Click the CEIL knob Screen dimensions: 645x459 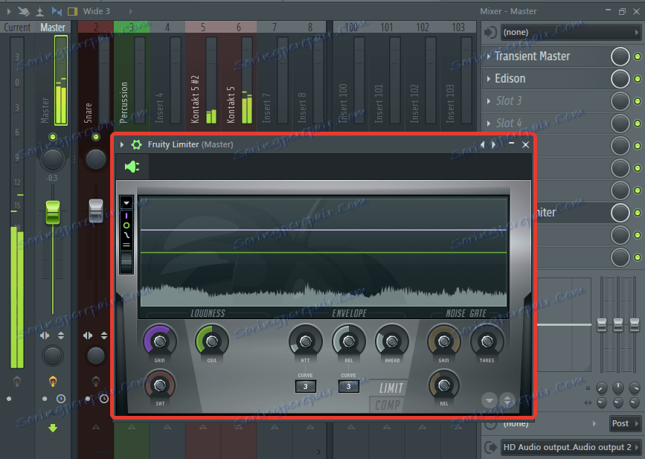(x=212, y=341)
